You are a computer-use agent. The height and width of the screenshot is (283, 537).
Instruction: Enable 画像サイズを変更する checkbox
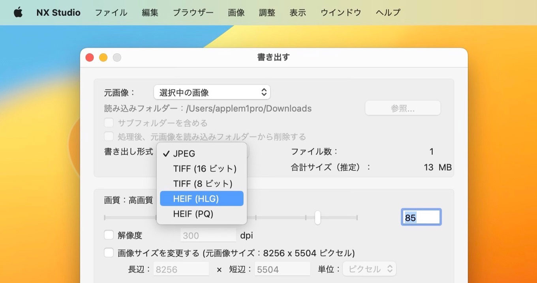click(x=109, y=253)
